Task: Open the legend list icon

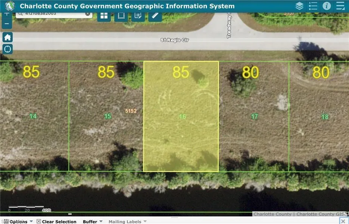Action: click(x=313, y=6)
